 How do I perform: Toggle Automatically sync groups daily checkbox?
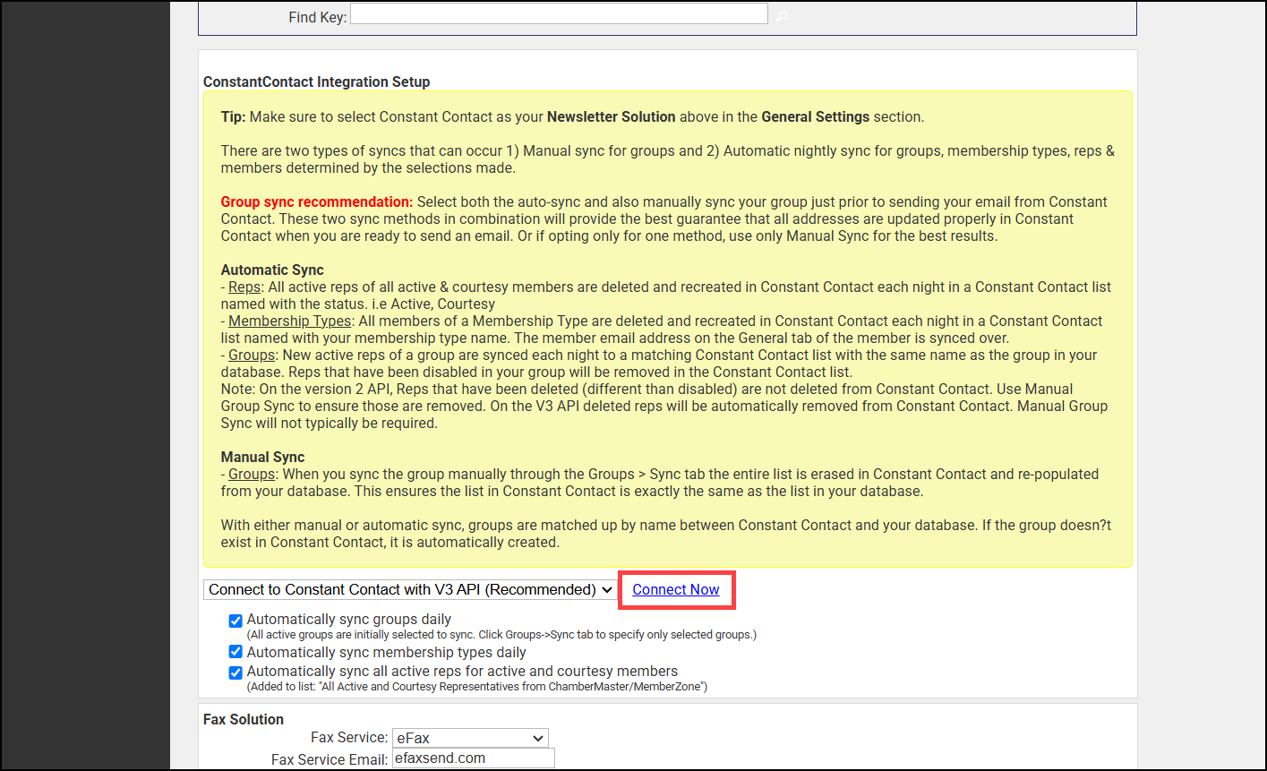click(x=235, y=620)
